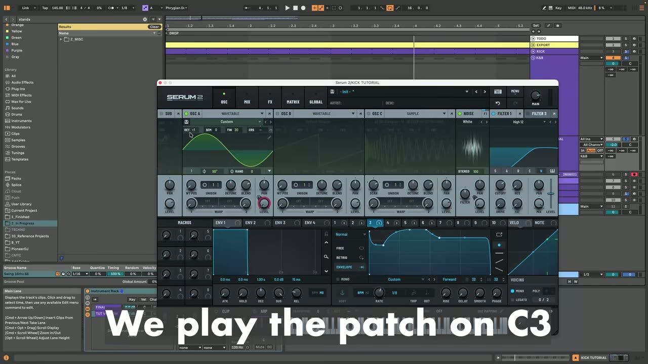Image resolution: width=648 pixels, height=364 pixels.
Task: Toggle the Ableton loop switch
Action: (x=390, y=8)
